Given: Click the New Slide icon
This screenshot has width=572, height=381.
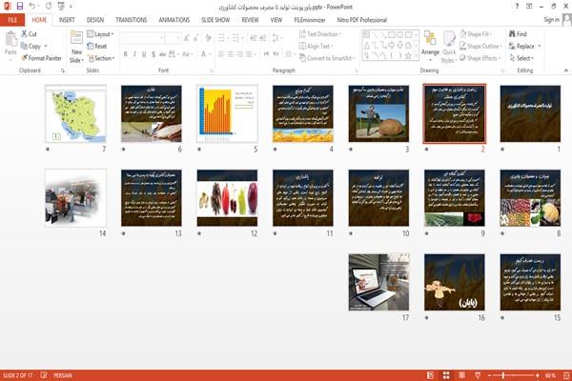Looking at the screenshot, I should [x=76, y=39].
